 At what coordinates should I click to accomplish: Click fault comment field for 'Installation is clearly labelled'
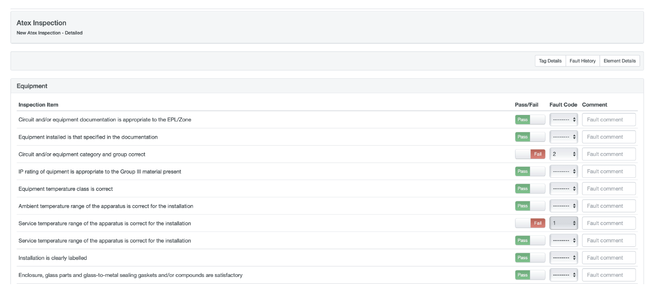point(609,258)
